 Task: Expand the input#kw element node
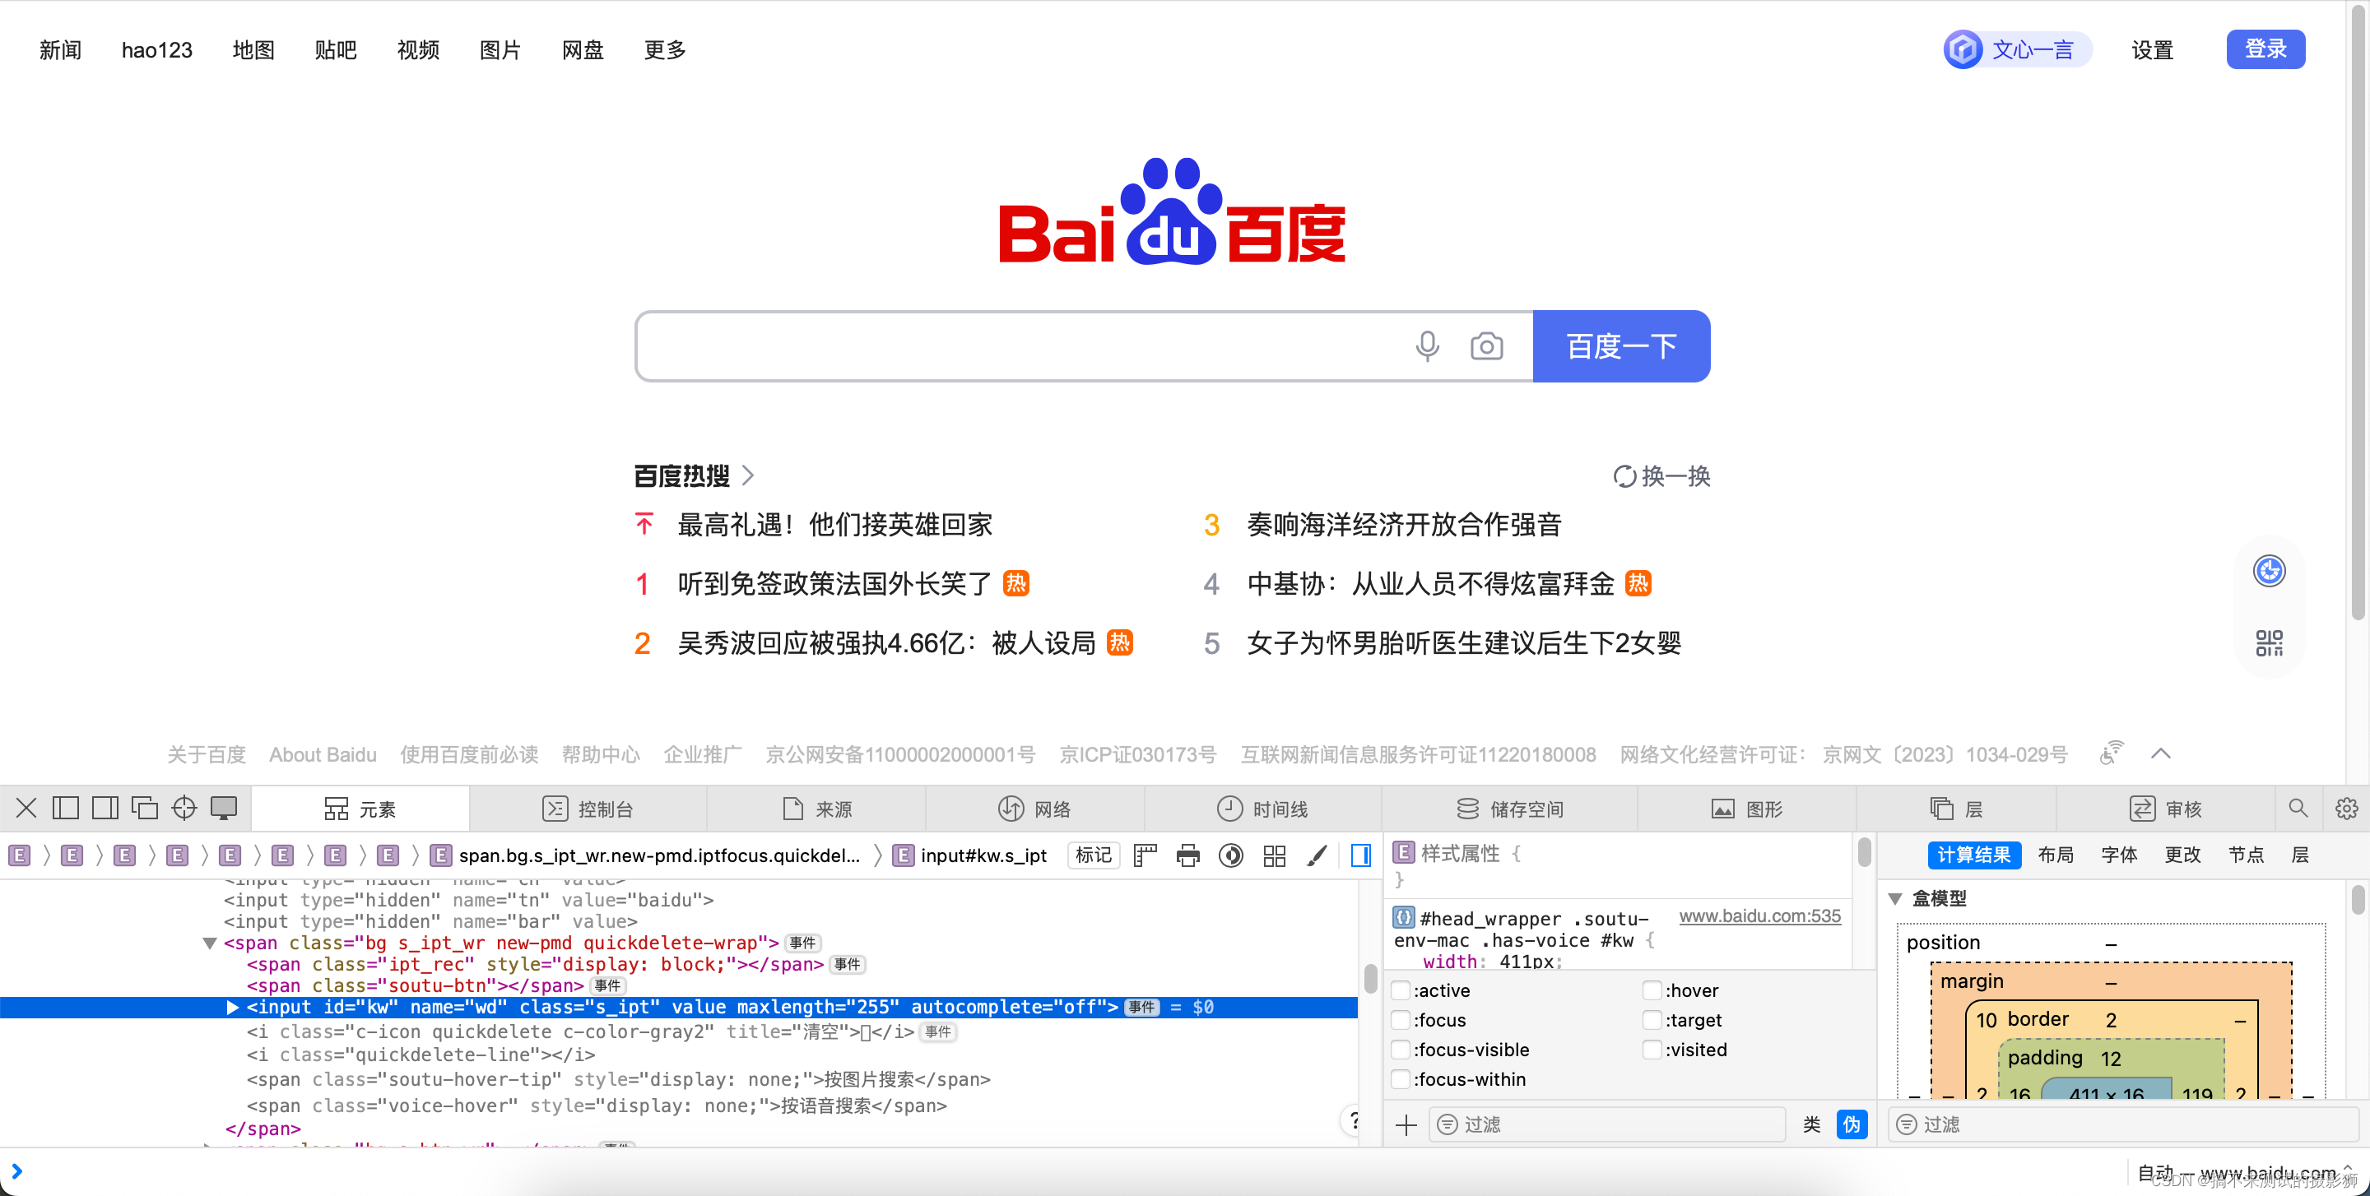233,1007
